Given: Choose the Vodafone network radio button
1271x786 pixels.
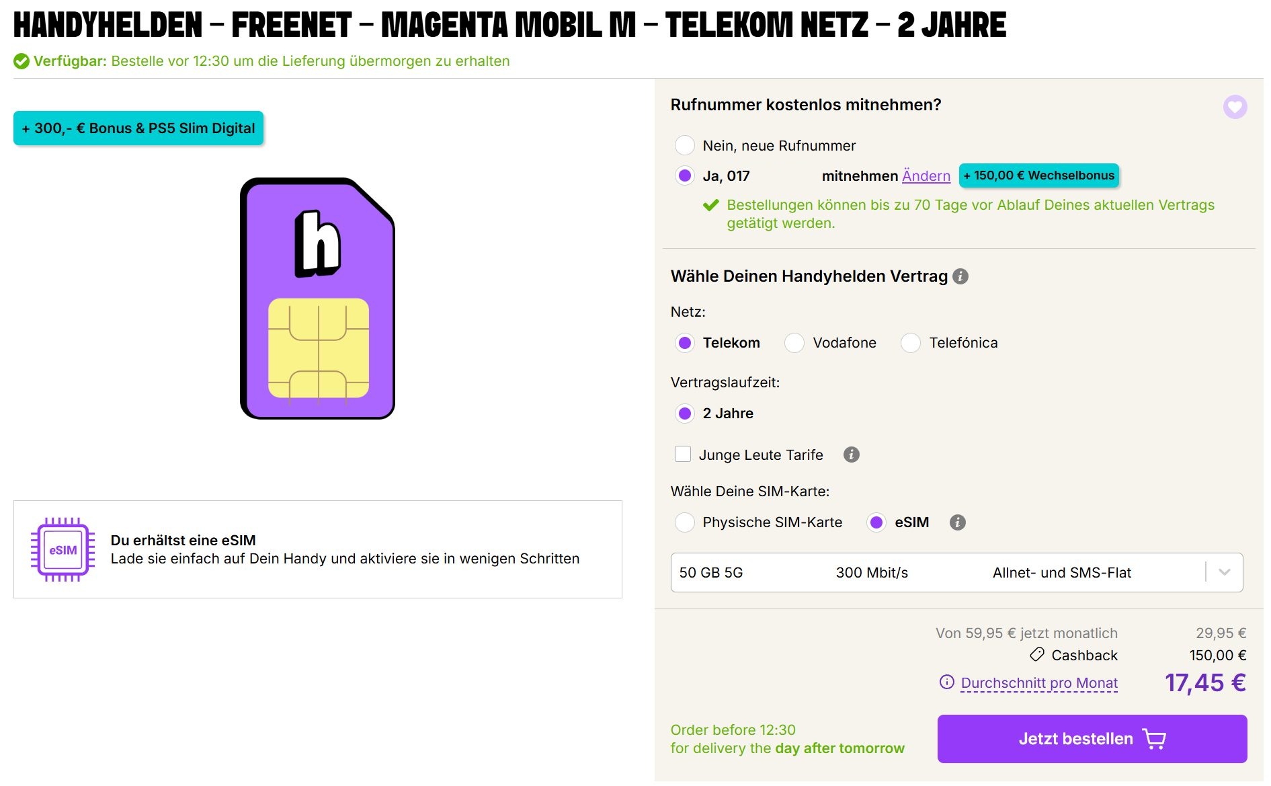Looking at the screenshot, I should tap(794, 343).
